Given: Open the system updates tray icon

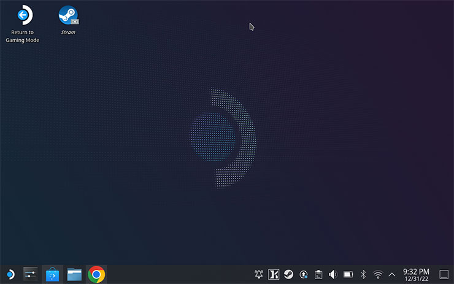Looking at the screenshot, I should pyautogui.click(x=303, y=274).
